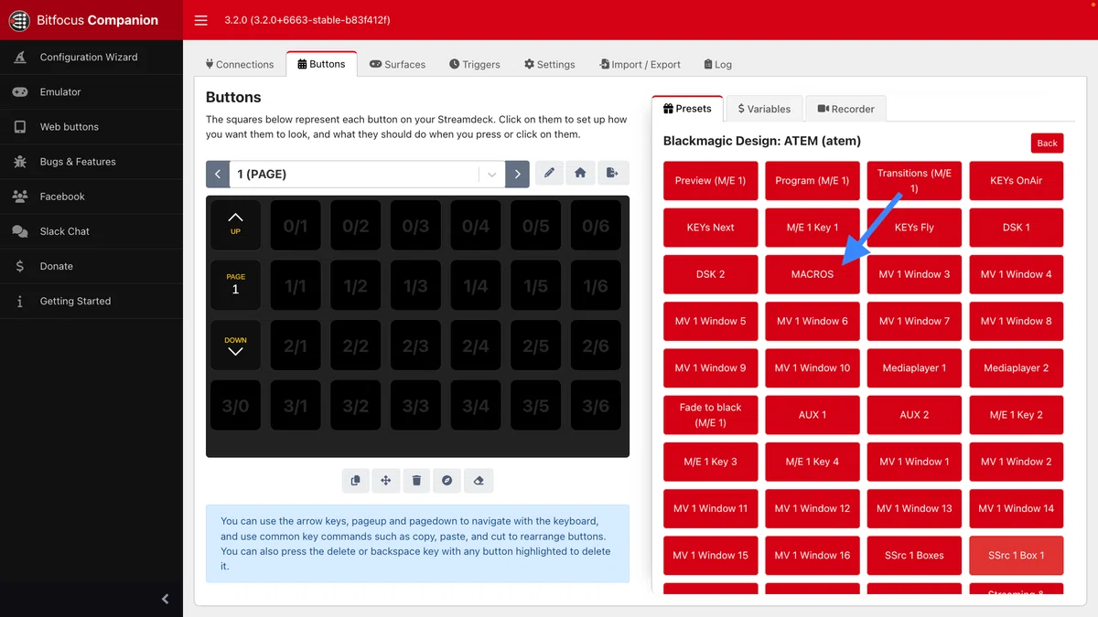Open the AUX 1 preset
The width and height of the screenshot is (1098, 617).
813,415
